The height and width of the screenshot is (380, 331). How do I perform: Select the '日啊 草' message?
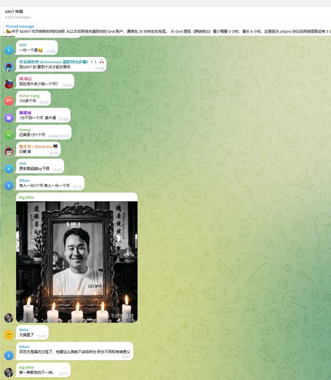point(39,149)
